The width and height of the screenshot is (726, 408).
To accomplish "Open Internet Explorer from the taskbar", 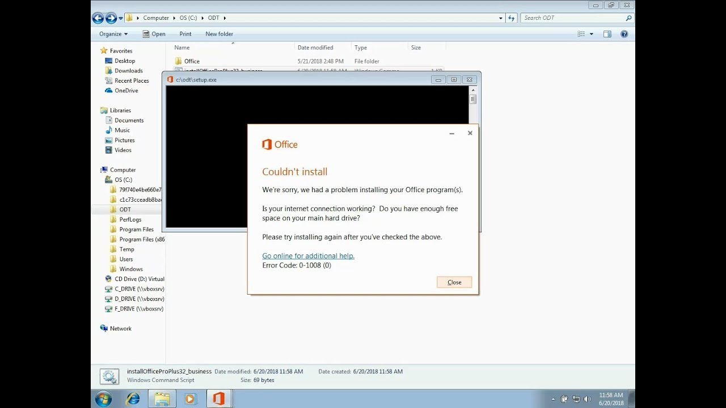I will (133, 399).
